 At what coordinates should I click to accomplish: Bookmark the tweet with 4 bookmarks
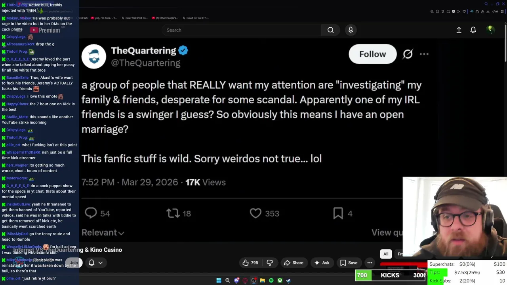338,213
